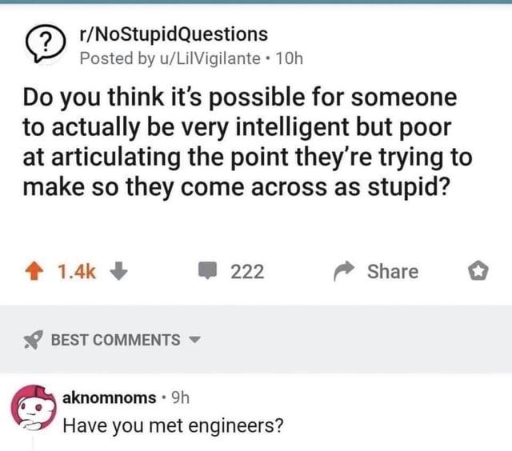Click the 1.4k vote score
The height and width of the screenshot is (451, 512).
(x=77, y=272)
